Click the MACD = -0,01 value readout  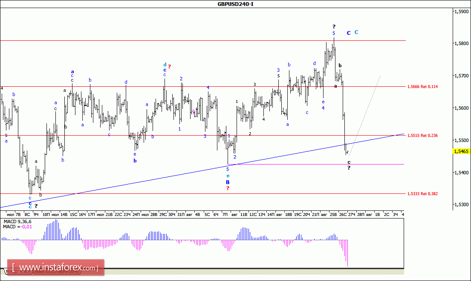click(17, 227)
